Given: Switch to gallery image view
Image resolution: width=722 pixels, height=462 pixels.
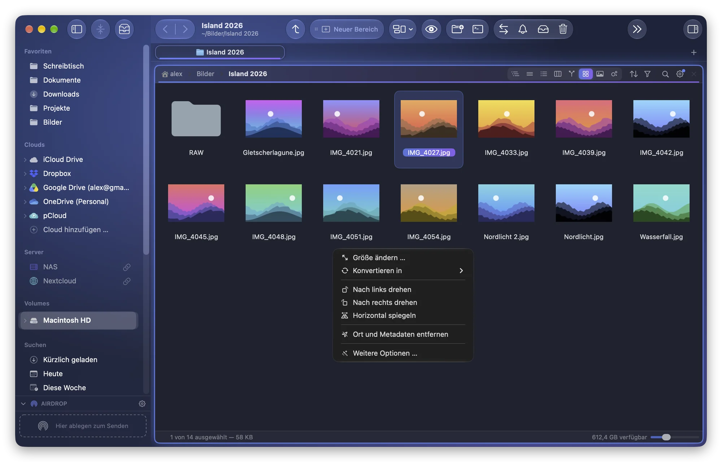Looking at the screenshot, I should [600, 74].
